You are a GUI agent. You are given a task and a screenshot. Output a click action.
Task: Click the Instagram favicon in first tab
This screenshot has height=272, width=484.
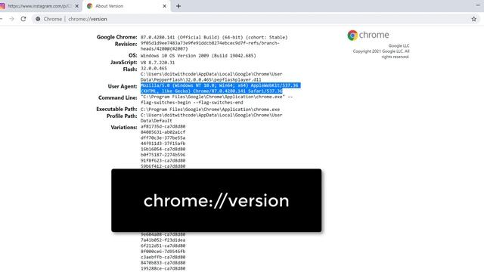click(2, 6)
